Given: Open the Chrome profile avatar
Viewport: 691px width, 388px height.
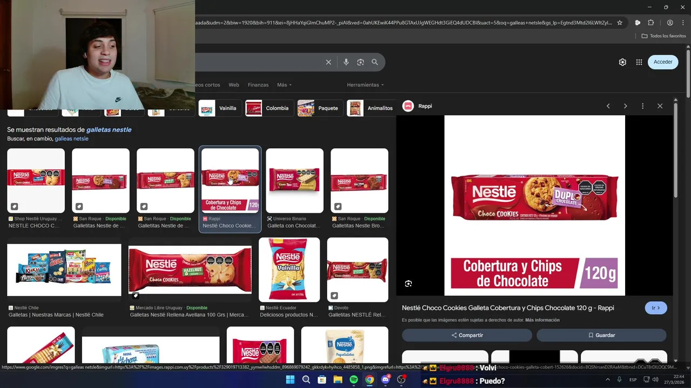Looking at the screenshot, I should (670, 23).
